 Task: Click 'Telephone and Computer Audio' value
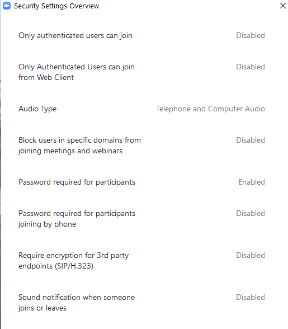click(210, 109)
